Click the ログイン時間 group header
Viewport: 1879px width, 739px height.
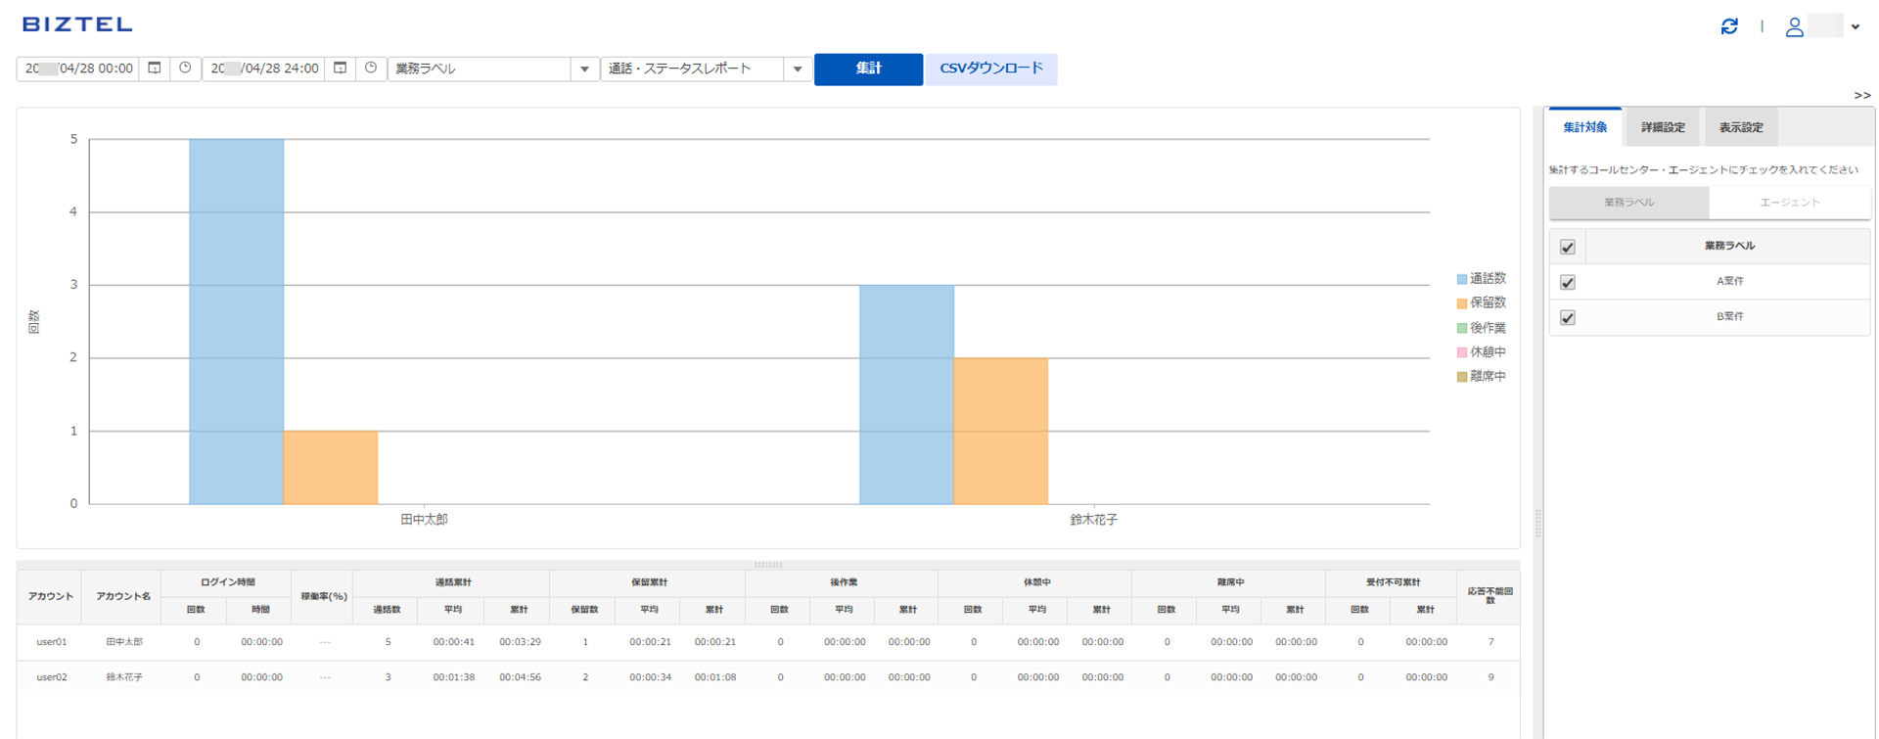[x=227, y=582]
